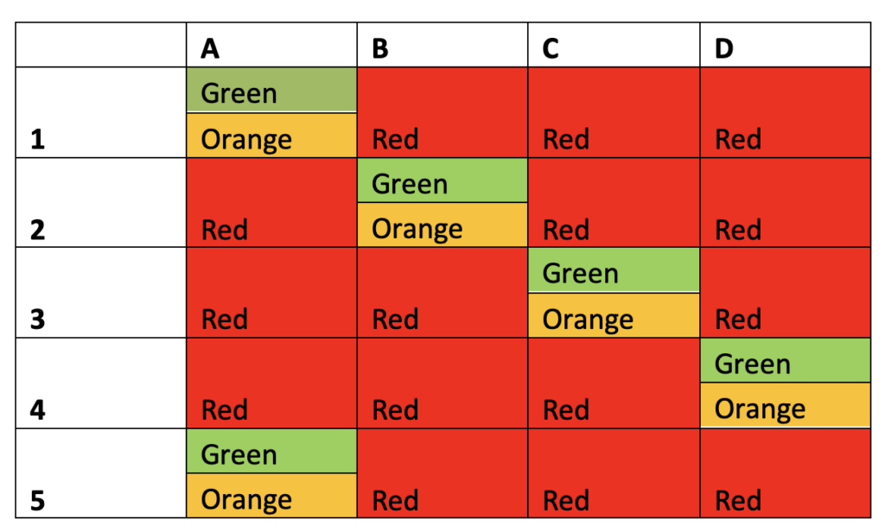Select the Orange cell in column B
This screenshot has width=885, height=532.
coord(442,225)
